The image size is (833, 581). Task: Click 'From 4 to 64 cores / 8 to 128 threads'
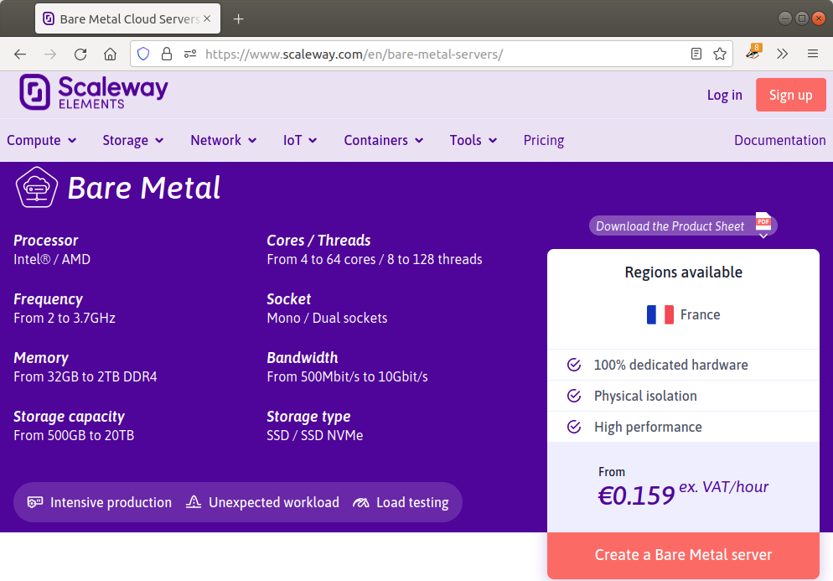point(375,259)
